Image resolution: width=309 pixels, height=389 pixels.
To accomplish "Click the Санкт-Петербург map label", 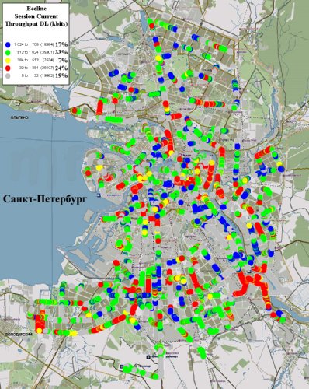I will coord(44,199).
